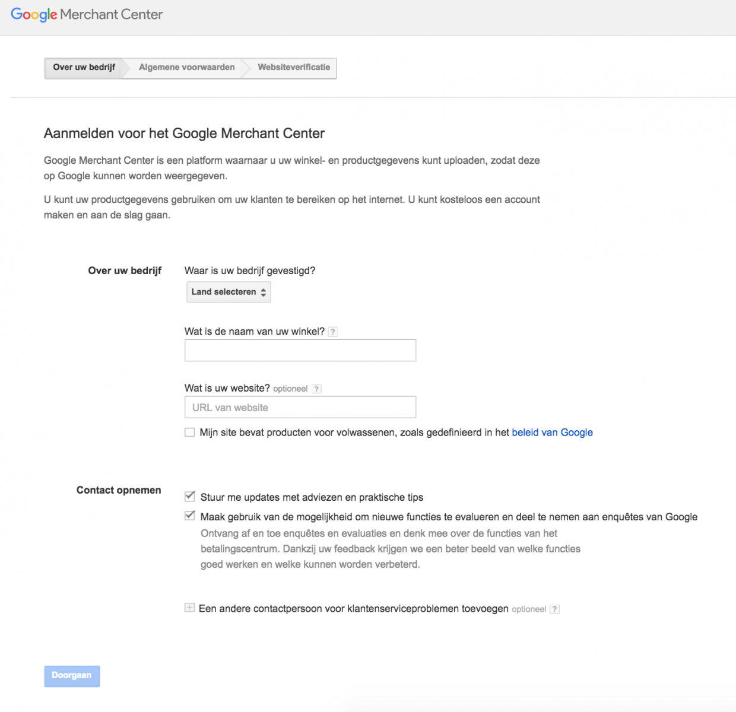Screen dimensions: 736x712
Task: Disable participation in Google enquêtes
Action: 189,516
